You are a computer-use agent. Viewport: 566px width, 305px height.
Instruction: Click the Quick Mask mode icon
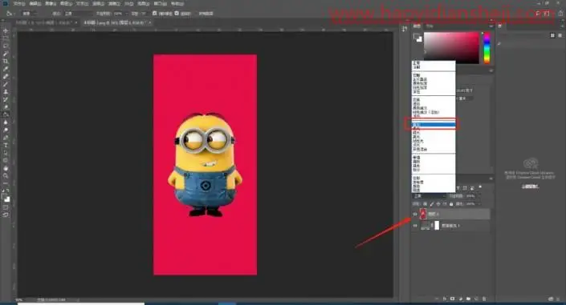click(x=6, y=208)
